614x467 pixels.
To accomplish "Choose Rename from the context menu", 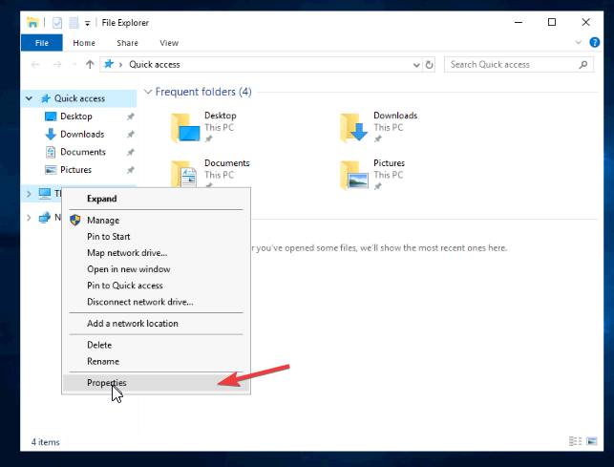I will (x=157, y=362).
